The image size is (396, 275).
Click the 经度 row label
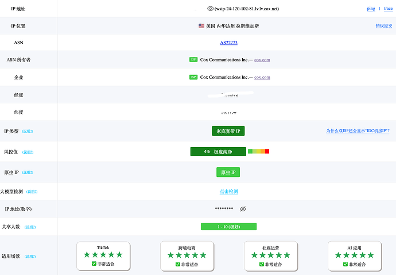click(x=18, y=95)
